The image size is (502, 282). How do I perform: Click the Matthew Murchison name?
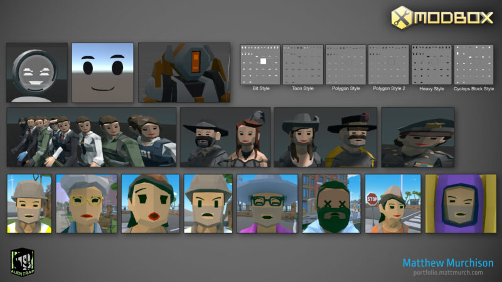coord(448,263)
